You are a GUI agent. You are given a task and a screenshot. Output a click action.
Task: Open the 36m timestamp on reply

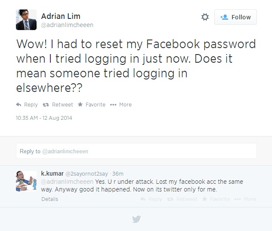pyautogui.click(x=117, y=174)
